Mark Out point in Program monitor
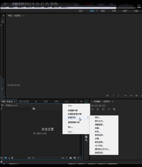The height and width of the screenshot is (167, 142). pos(118,96)
